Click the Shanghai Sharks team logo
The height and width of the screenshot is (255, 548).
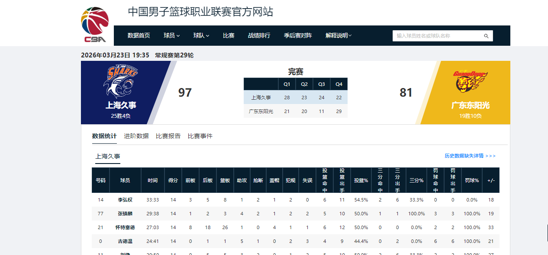coord(121,82)
